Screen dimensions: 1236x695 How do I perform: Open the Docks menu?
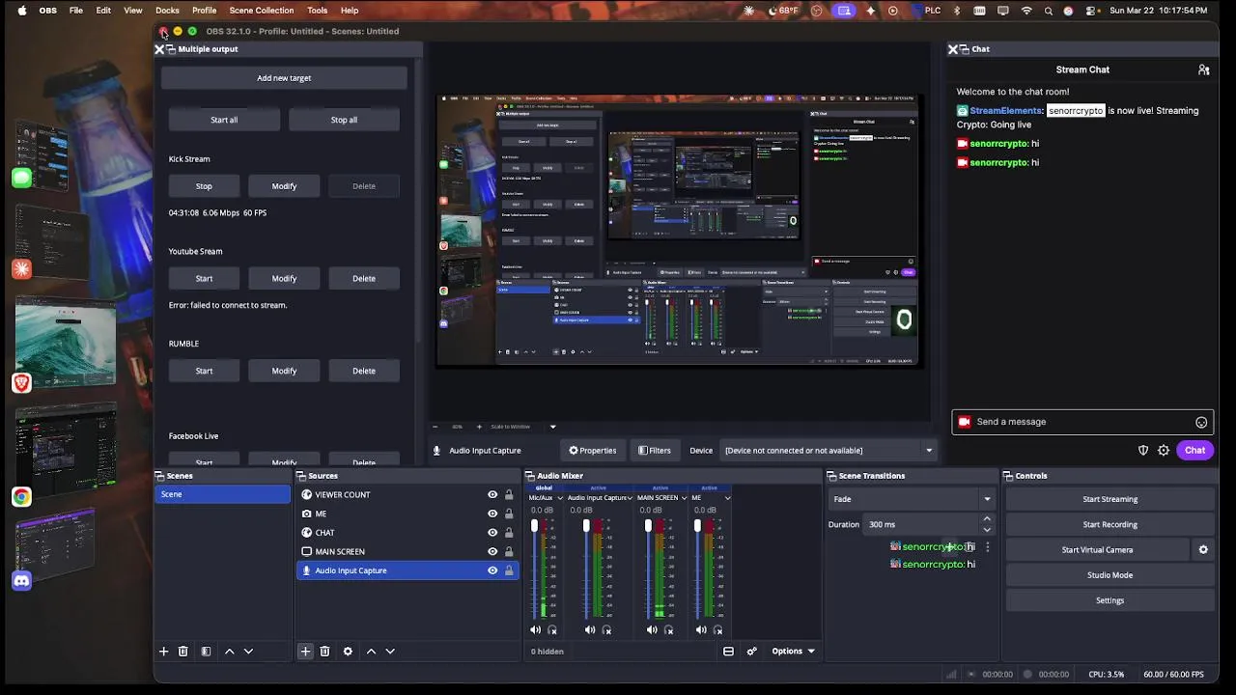point(167,11)
